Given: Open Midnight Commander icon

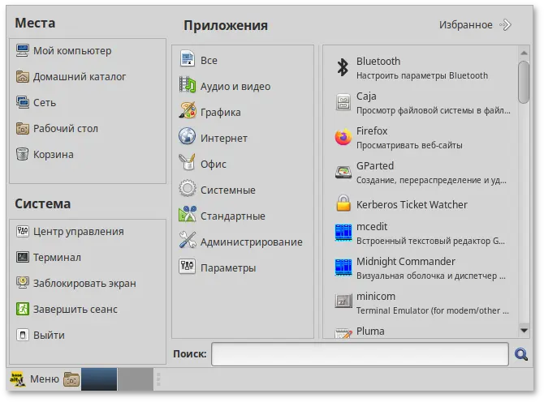Looking at the screenshot, I should (x=343, y=267).
